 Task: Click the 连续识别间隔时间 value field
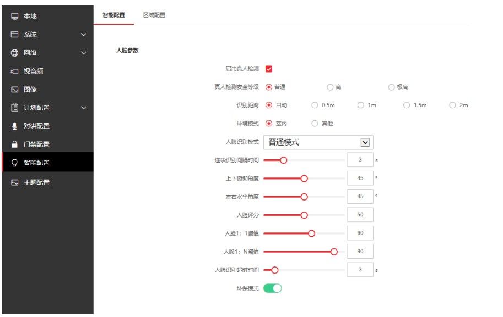360,160
